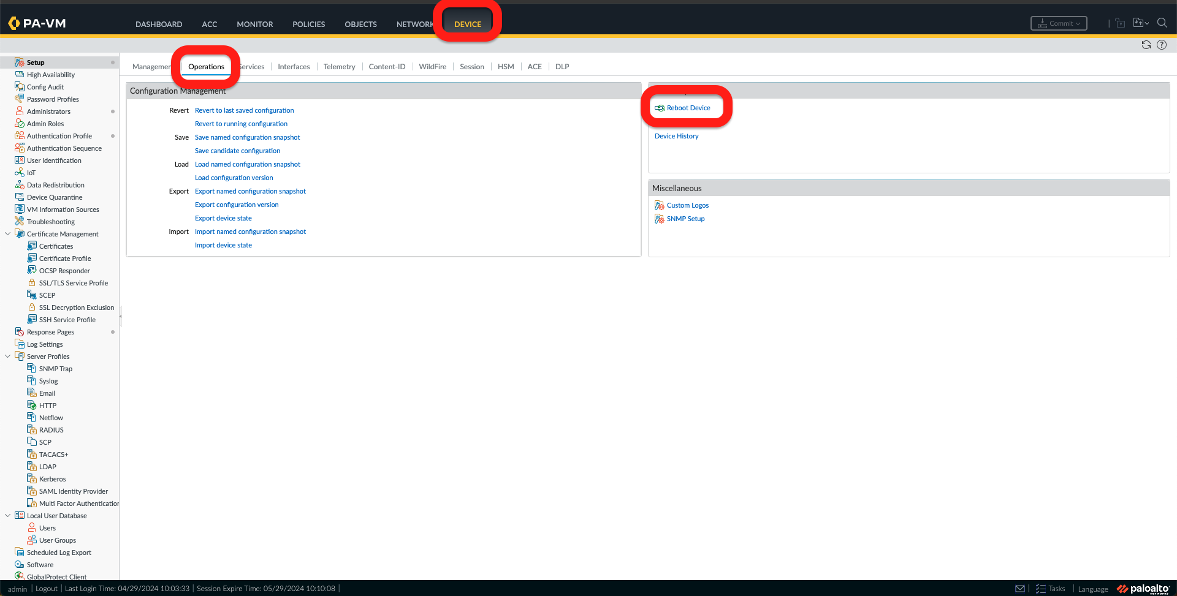Collapse the Server Profiles tree node

7,356
